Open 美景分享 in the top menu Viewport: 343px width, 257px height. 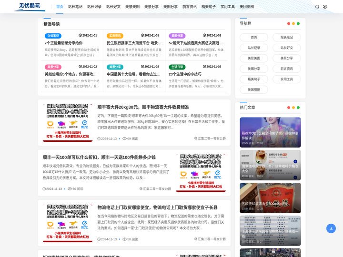[x=151, y=7]
